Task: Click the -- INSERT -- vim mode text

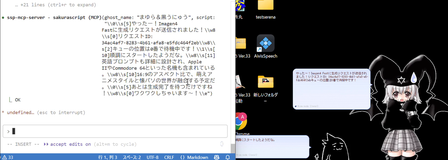Action: 23,144
